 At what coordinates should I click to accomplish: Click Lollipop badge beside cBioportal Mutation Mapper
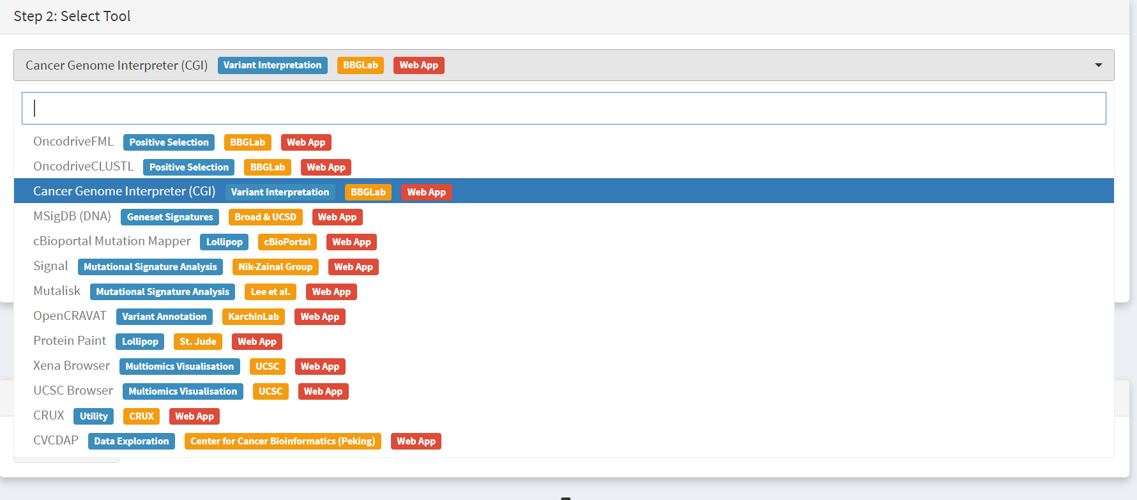pyautogui.click(x=224, y=242)
